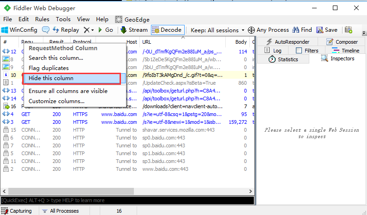Click the lock icon of session 2
The height and width of the screenshot is (215, 367).
[x=6, y=169]
